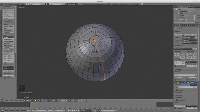
Task: Open the Blender info editor-type icon
Action: click(2, 4)
